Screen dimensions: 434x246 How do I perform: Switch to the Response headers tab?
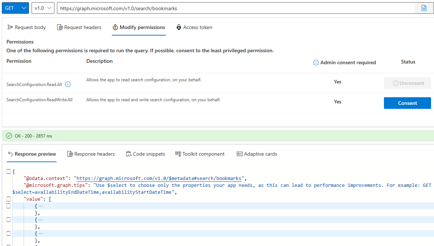click(x=91, y=154)
